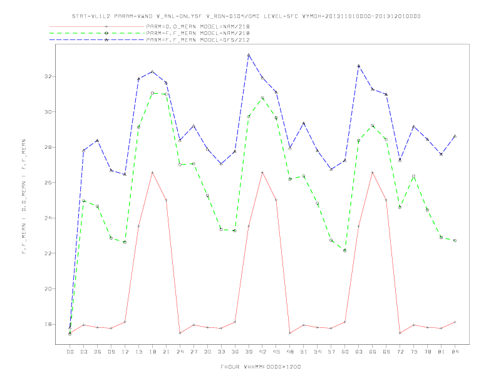
Task: Click y-axis tick label 24
Action: (x=49, y=218)
